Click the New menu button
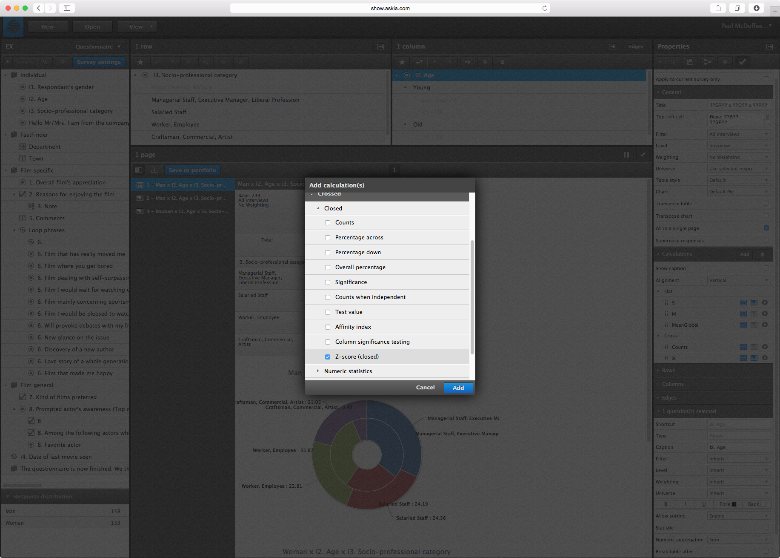Viewport: 780px width, 558px height. [48, 26]
